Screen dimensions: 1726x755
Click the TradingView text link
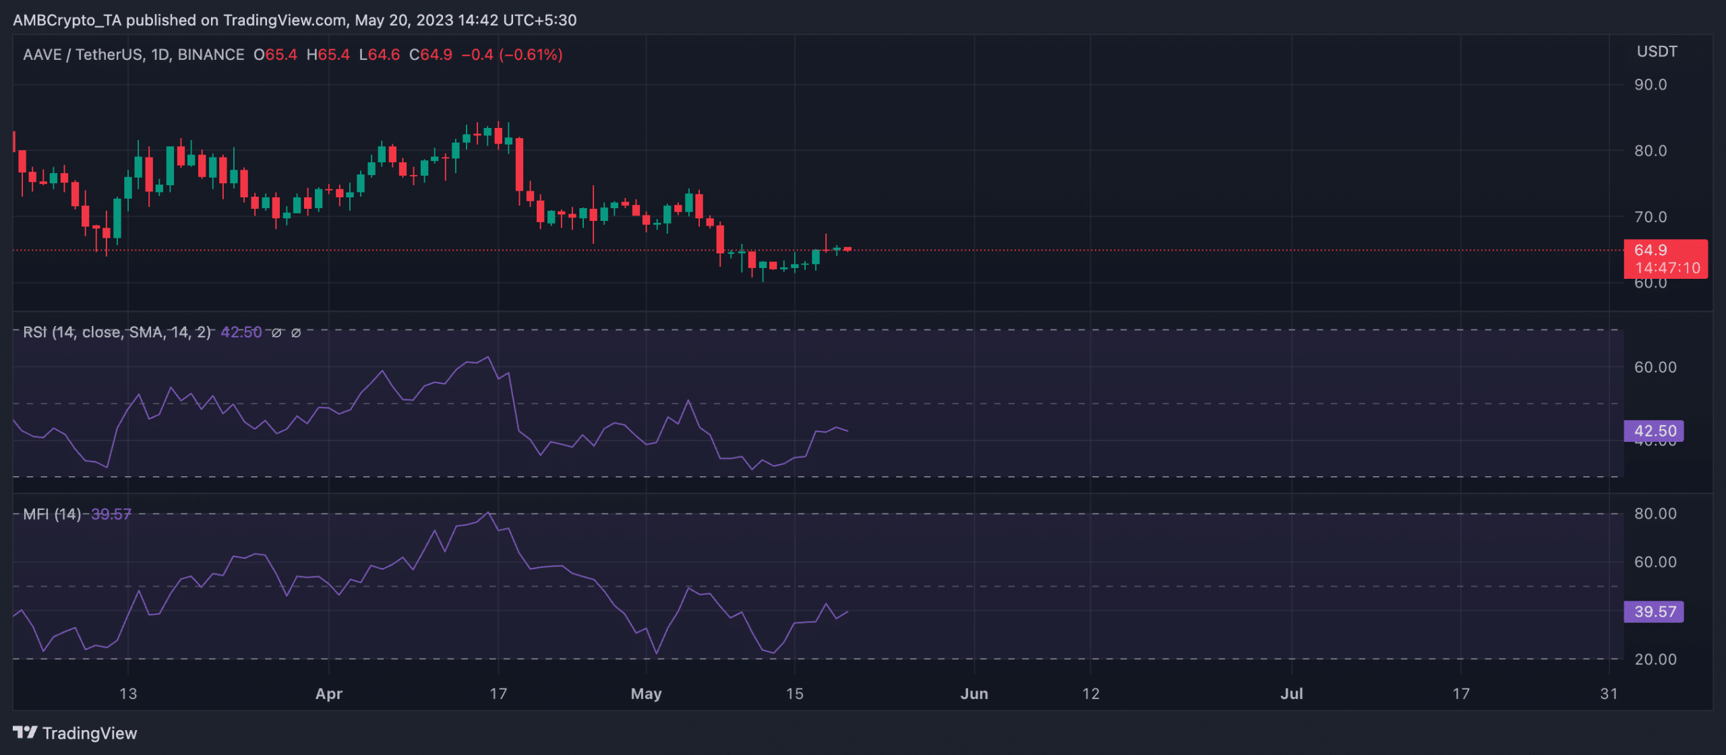tap(90, 733)
